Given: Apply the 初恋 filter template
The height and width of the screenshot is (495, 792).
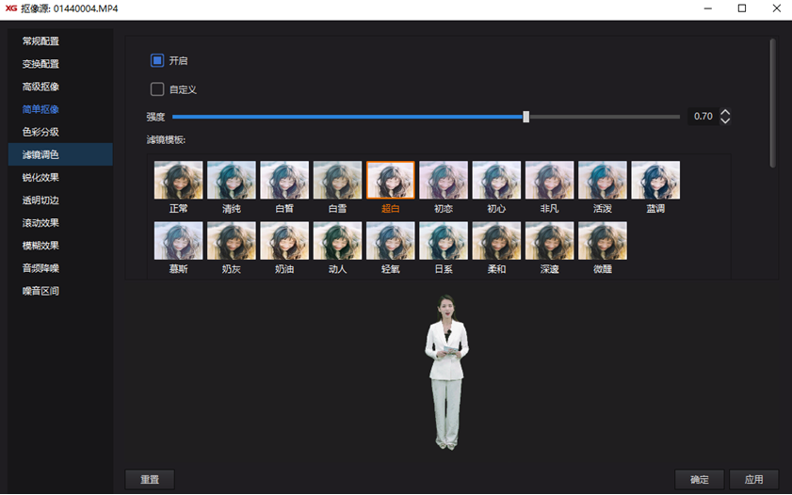Looking at the screenshot, I should [444, 180].
